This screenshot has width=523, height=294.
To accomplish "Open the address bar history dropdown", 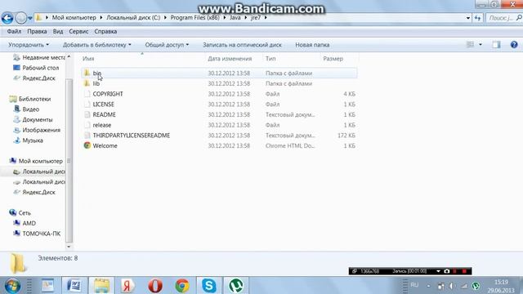I will pos(468,18).
